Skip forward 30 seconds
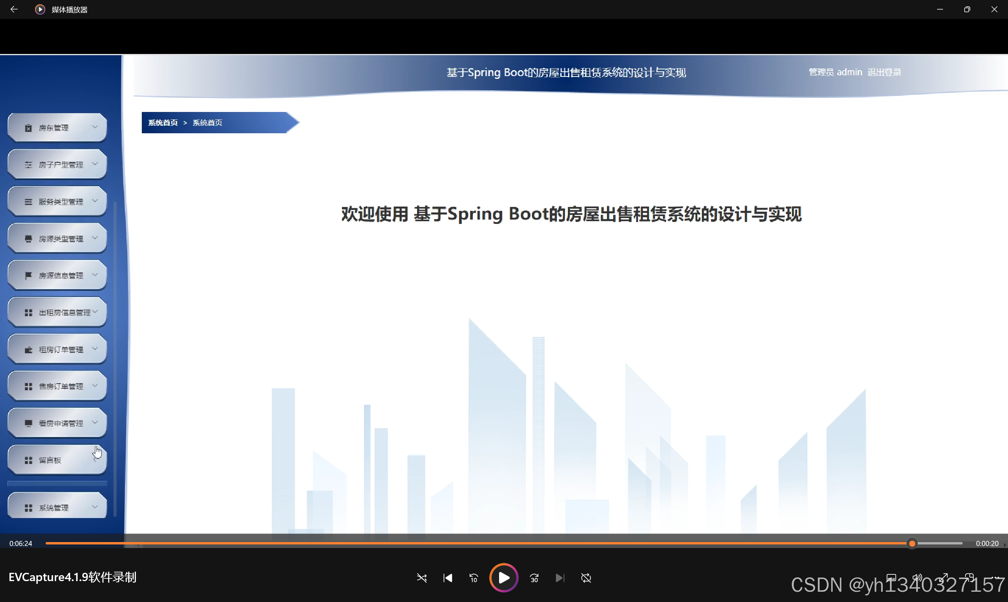The width and height of the screenshot is (1008, 602). tap(534, 578)
